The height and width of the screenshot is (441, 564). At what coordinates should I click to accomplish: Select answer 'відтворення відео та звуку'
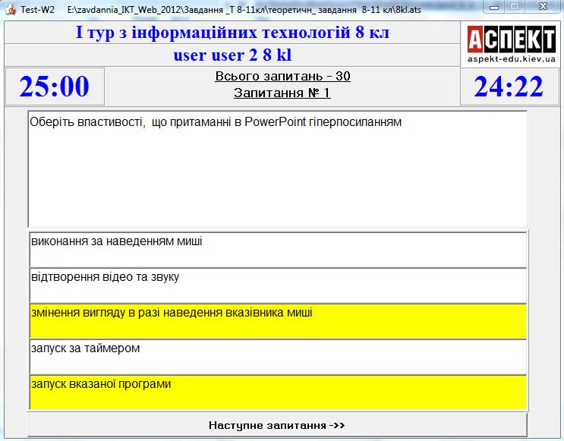pyautogui.click(x=277, y=285)
